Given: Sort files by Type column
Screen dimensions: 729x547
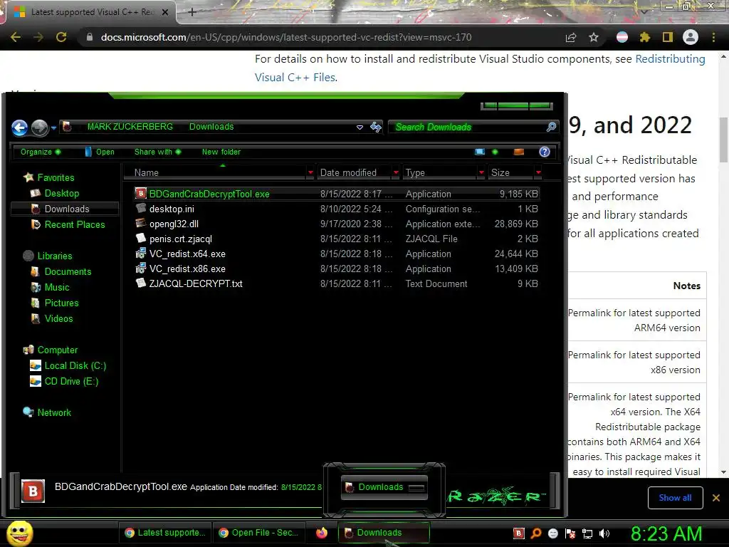Looking at the screenshot, I should coord(415,172).
